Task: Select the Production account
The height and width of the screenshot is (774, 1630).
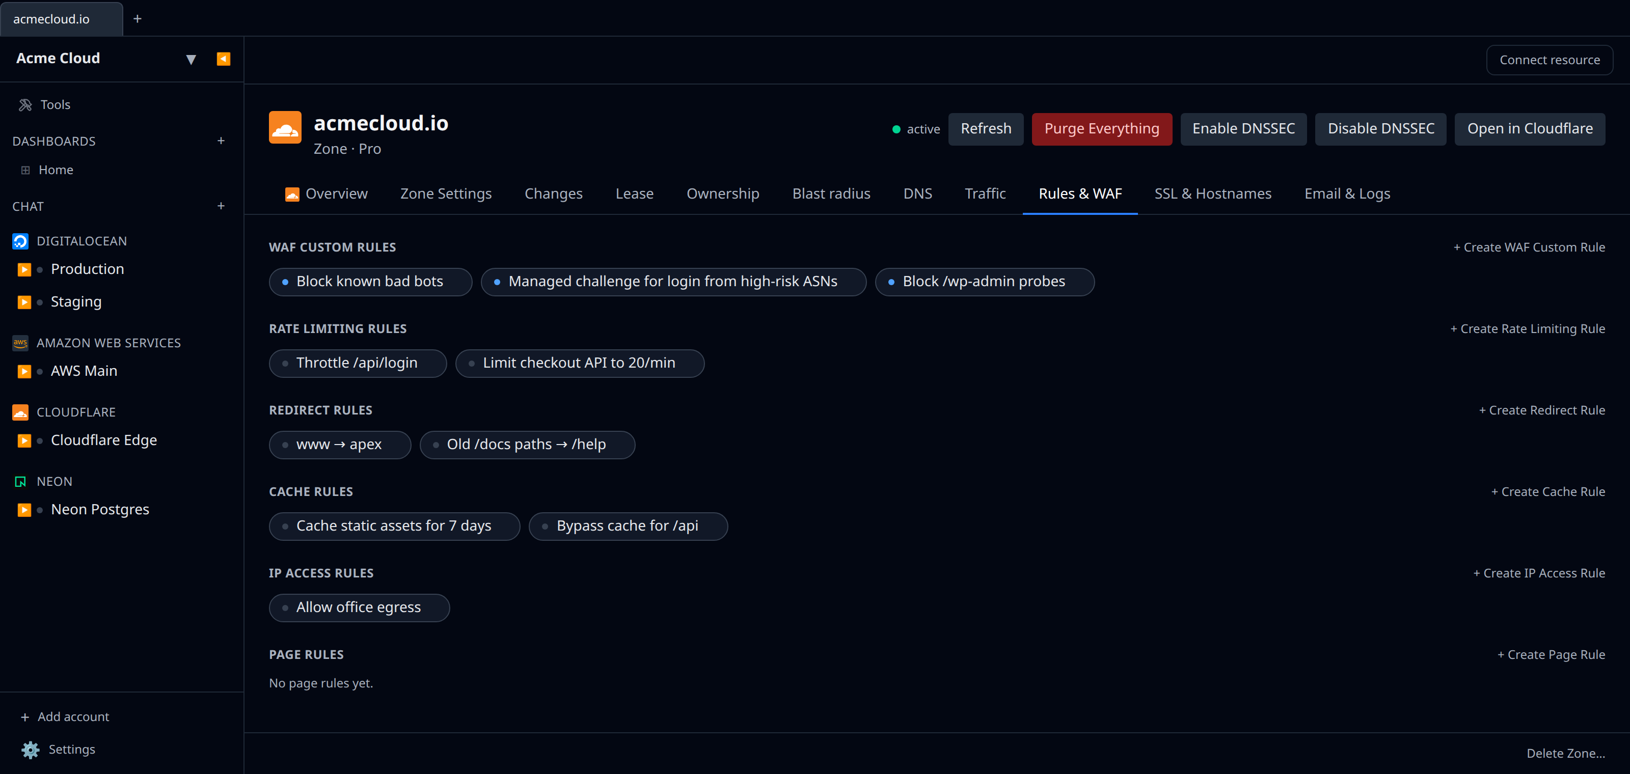Action: pos(87,269)
